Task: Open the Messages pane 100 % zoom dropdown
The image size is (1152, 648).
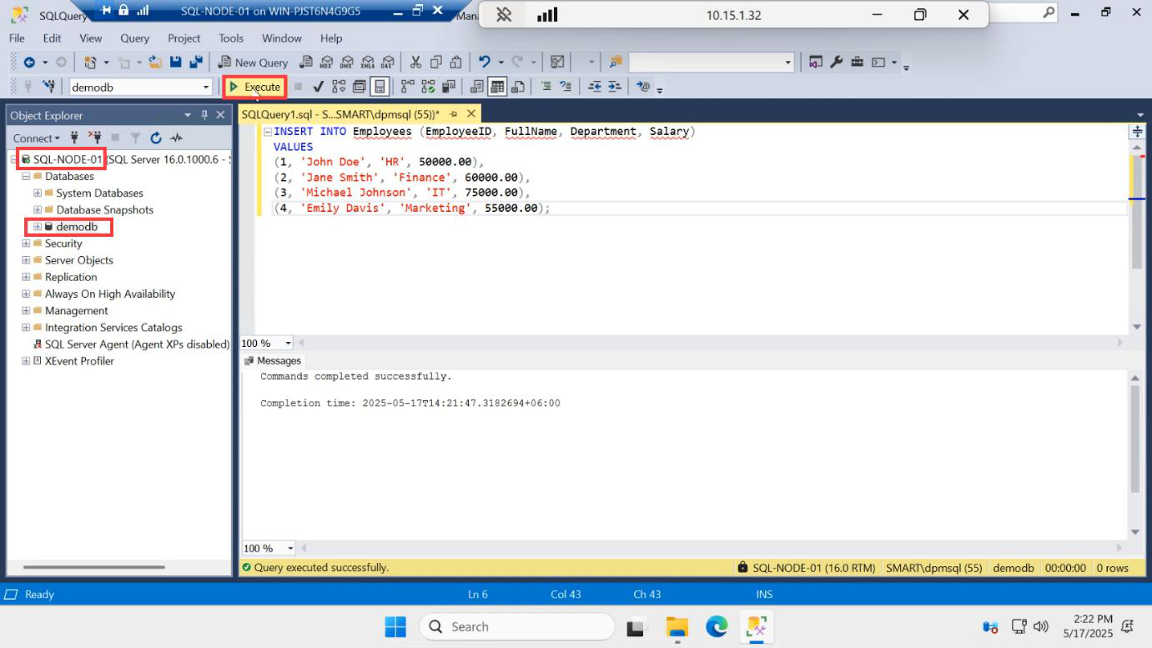Action: click(290, 548)
